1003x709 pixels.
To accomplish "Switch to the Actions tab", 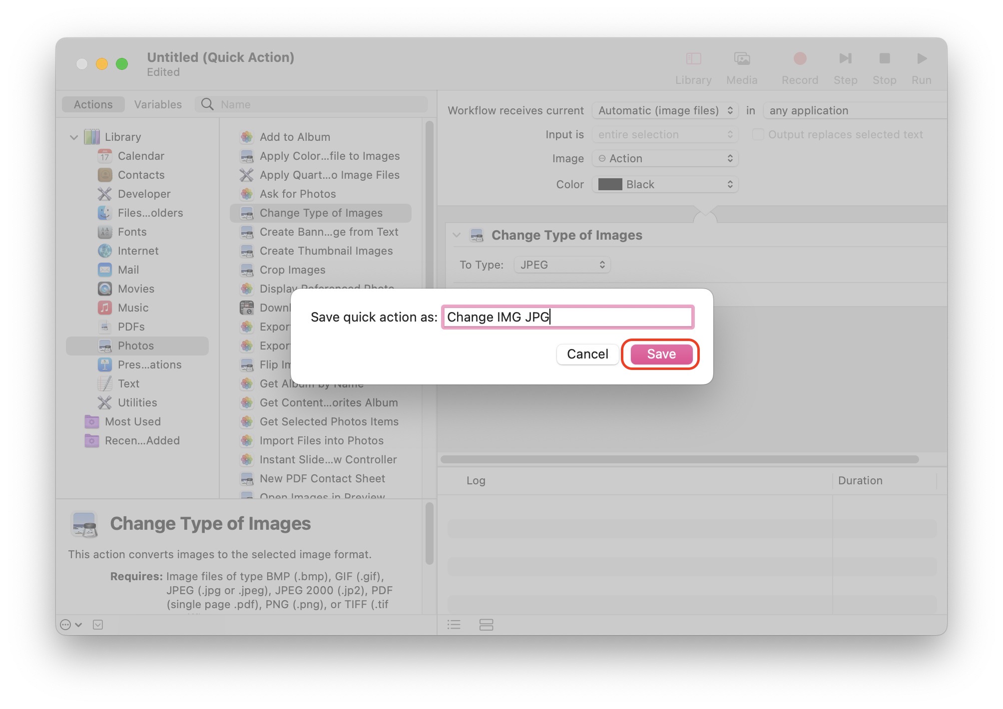I will 93,104.
